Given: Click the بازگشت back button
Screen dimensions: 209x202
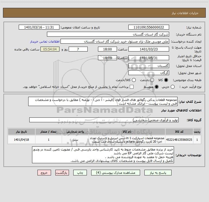Looking at the screenshot, I should pyautogui.click(x=62, y=173).
